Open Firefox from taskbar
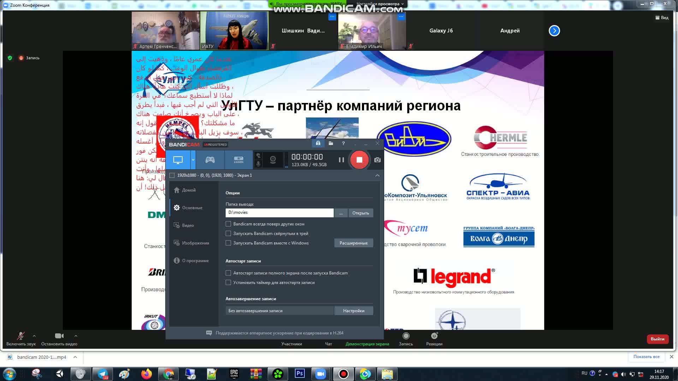Image resolution: width=678 pixels, height=381 pixels. 146,374
